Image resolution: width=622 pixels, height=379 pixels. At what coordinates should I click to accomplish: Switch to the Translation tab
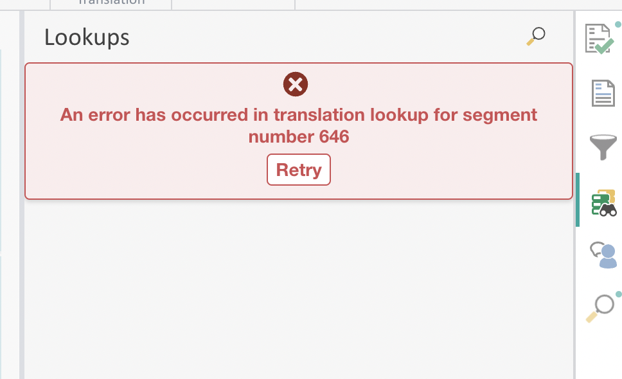109,3
